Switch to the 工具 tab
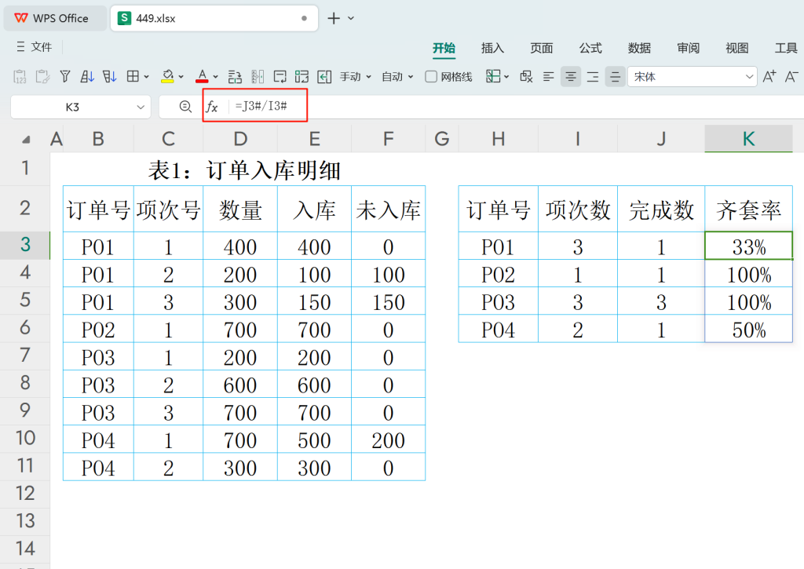Screen dimensions: 804x569 coord(786,48)
